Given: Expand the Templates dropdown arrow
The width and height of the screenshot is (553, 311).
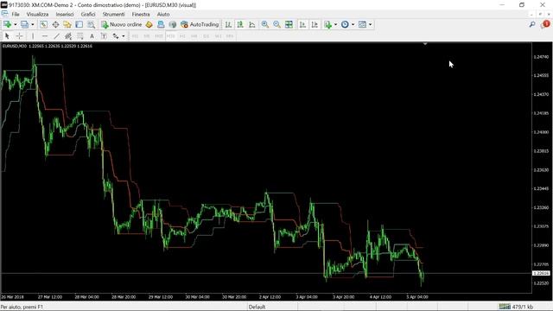Looking at the screenshot, I should (370, 24).
